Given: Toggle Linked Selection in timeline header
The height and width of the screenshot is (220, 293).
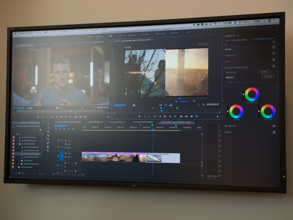Looking at the screenshot, I should tap(64, 129).
